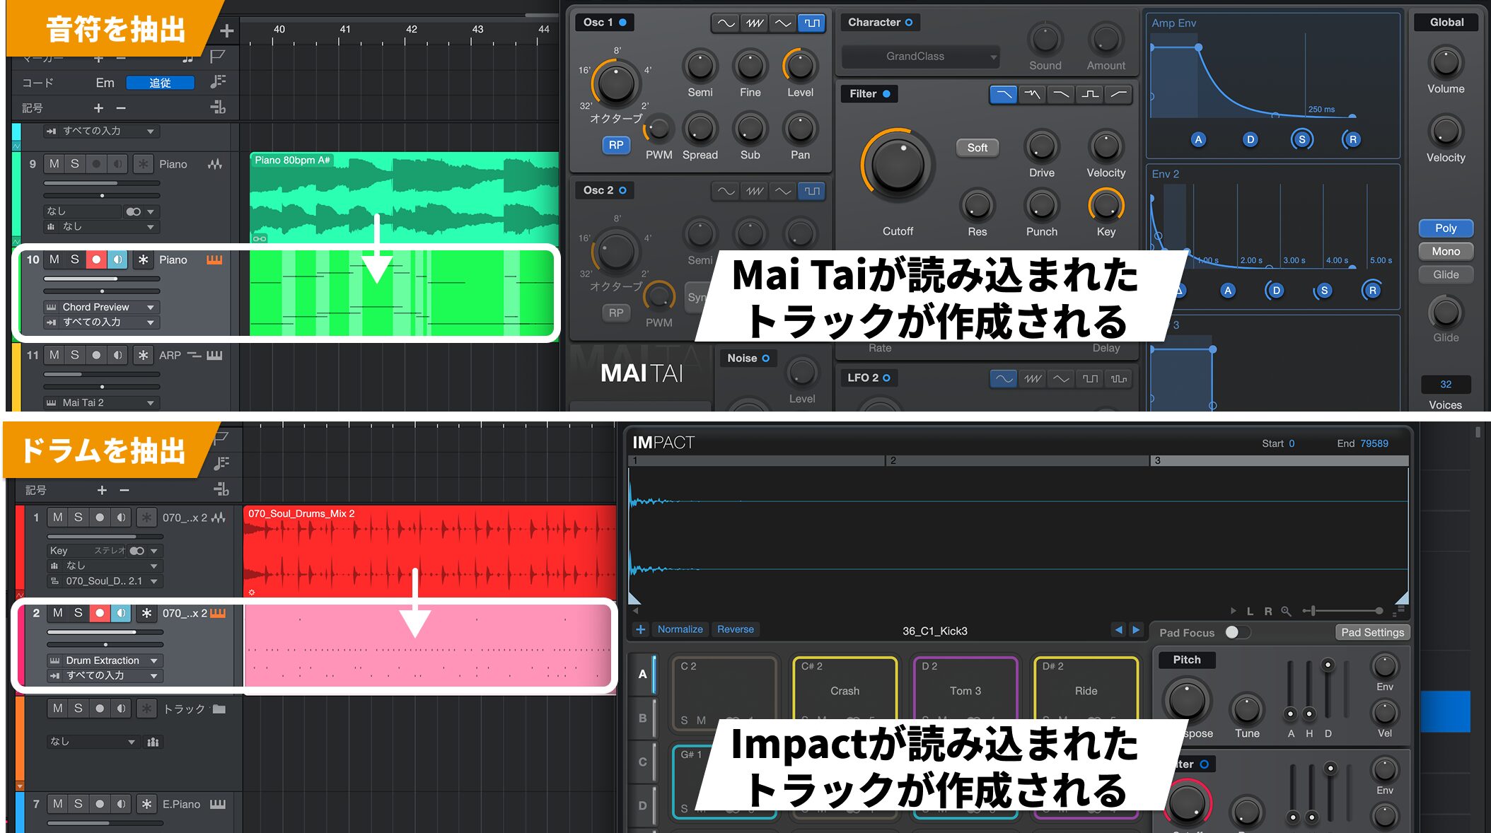Viewport: 1491px width, 833px height.
Task: Choose band-pass filter type icon
Action: (1090, 94)
